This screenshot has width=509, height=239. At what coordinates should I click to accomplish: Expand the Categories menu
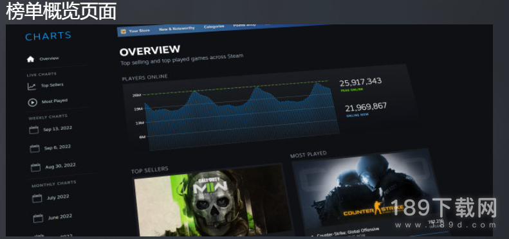point(214,26)
